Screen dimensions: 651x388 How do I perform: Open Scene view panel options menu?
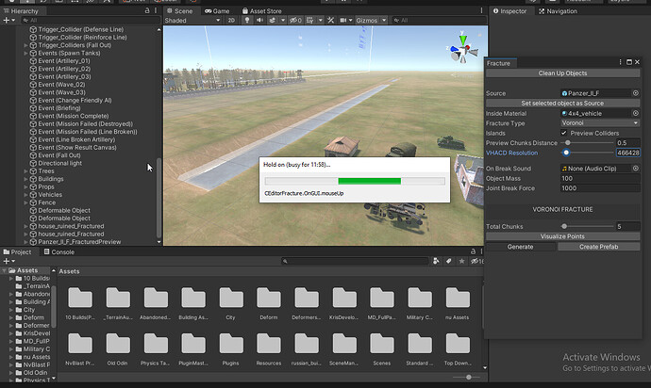coord(481,10)
